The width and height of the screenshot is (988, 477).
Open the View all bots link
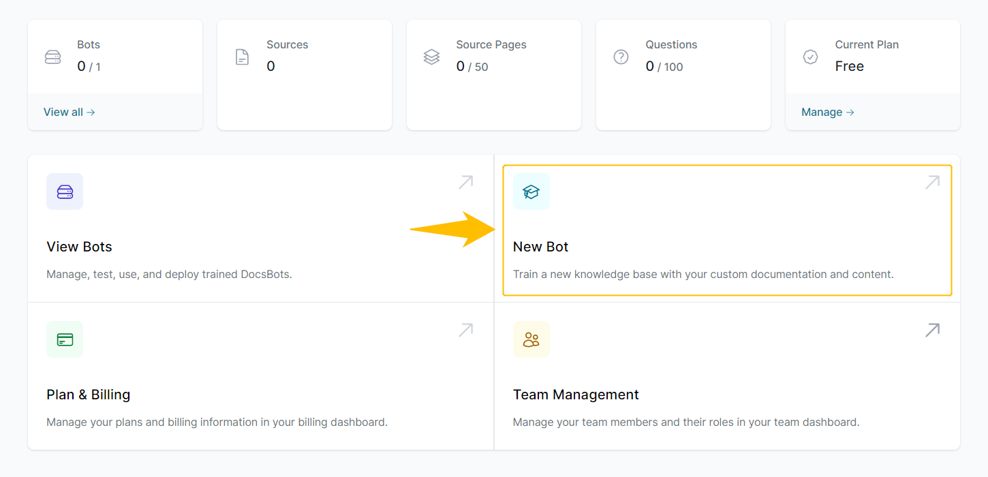point(70,112)
